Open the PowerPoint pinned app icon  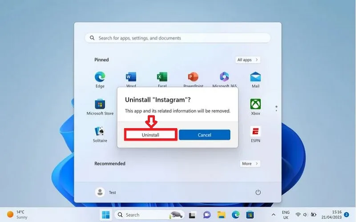(193, 77)
